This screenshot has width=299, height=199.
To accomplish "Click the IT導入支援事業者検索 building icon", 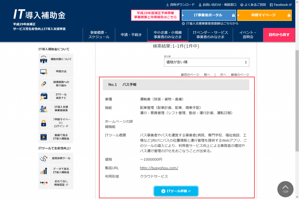I will pyautogui.click(x=44, y=109).
